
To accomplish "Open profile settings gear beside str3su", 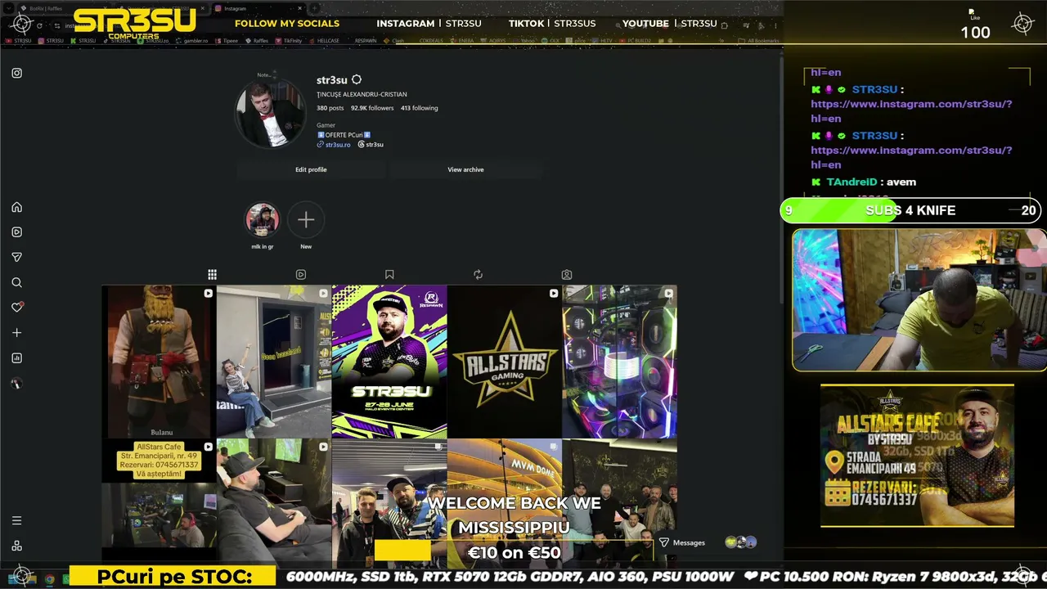I will tap(357, 80).
